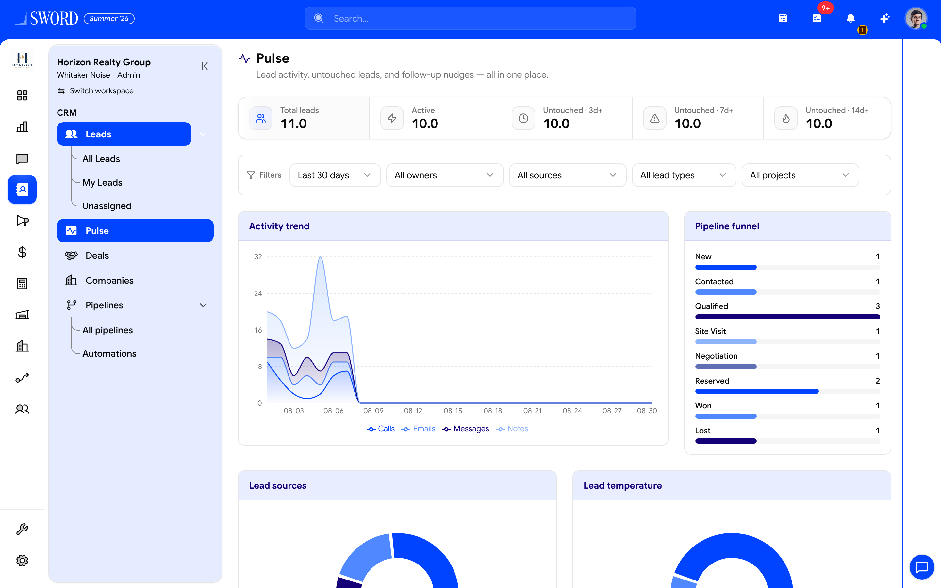Open Pipelines menu item
This screenshot has width=941, height=588.
pyautogui.click(x=124, y=305)
